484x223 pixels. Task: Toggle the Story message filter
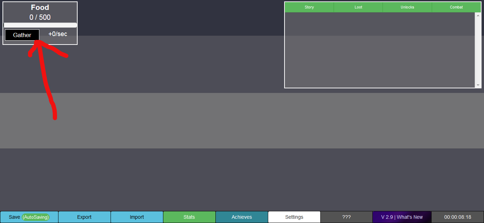point(309,7)
